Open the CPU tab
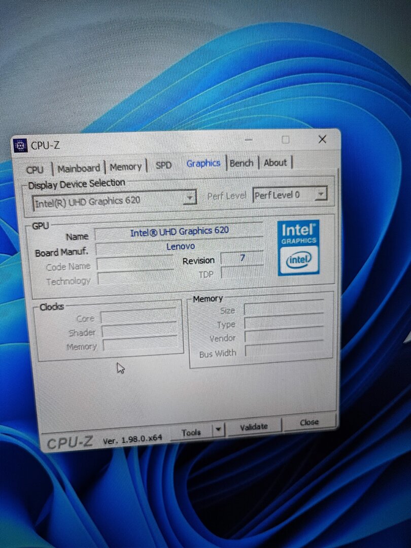411x548 pixels. point(35,170)
